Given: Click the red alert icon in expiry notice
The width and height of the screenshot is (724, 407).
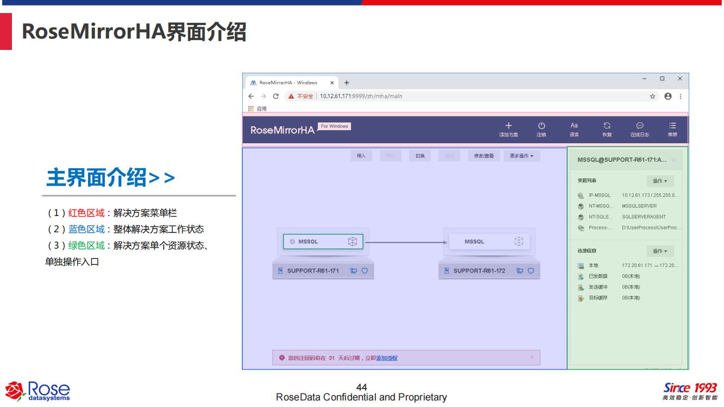Looking at the screenshot, I should pos(281,358).
